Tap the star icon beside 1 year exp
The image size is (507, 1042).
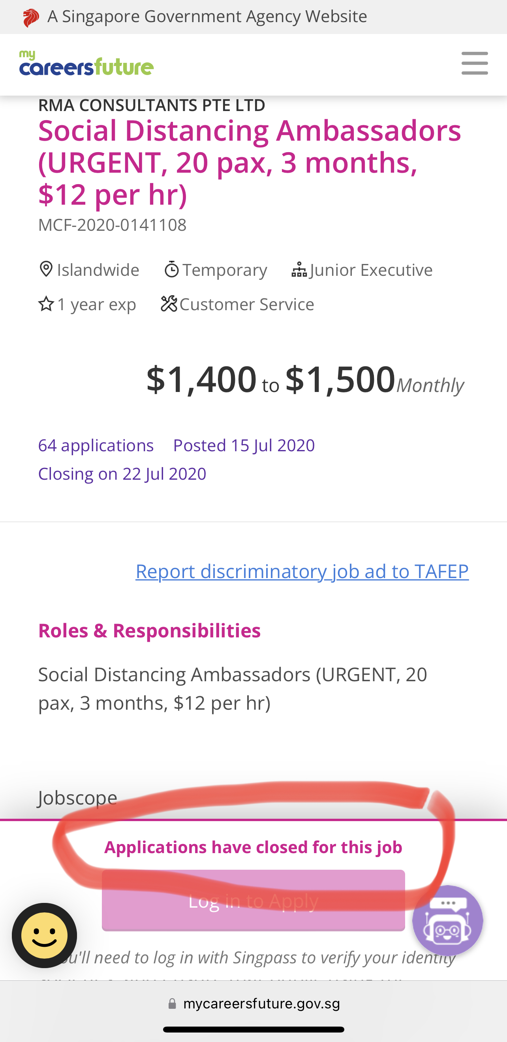46,304
